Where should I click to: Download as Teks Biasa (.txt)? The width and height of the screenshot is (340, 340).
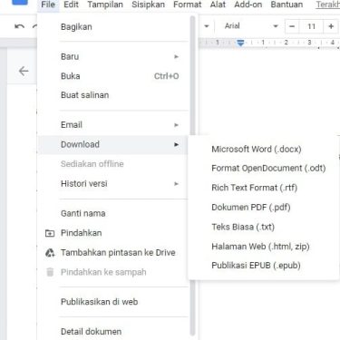point(263,227)
